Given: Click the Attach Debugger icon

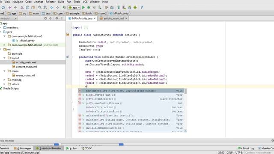Looking at the screenshot, I should 100,8.
